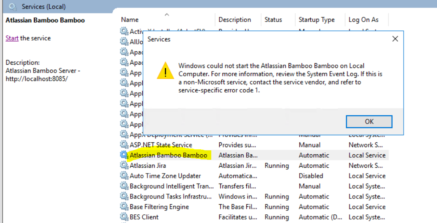Sort by the Description column header
Screen dimensions: 437x223
click(x=235, y=20)
